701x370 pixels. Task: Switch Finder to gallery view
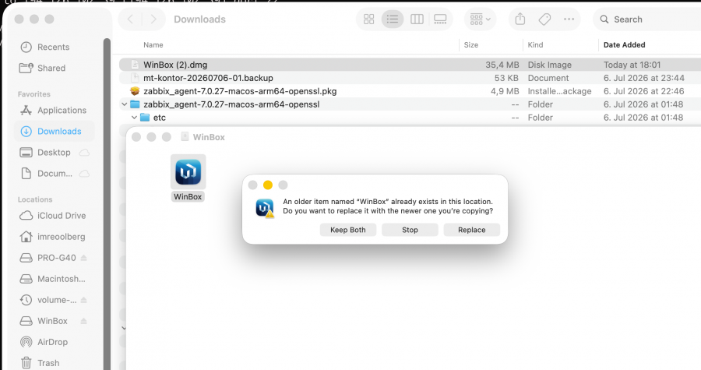click(440, 19)
